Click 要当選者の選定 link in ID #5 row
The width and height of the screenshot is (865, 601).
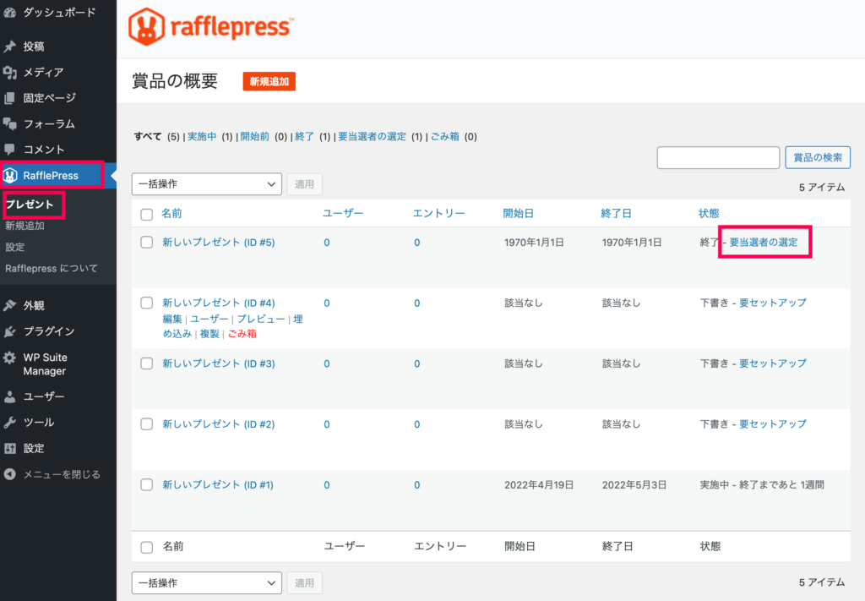click(x=764, y=243)
